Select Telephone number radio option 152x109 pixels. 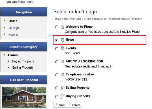(57, 75)
